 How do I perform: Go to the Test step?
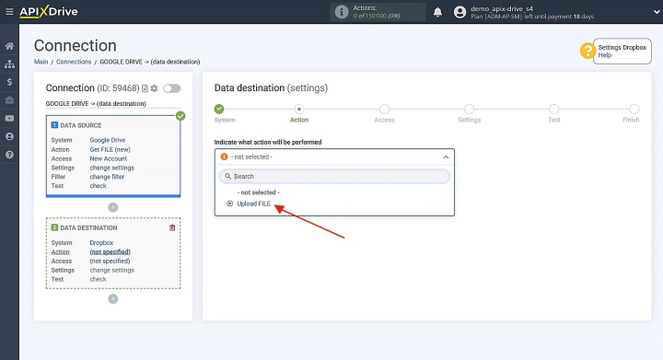point(554,109)
